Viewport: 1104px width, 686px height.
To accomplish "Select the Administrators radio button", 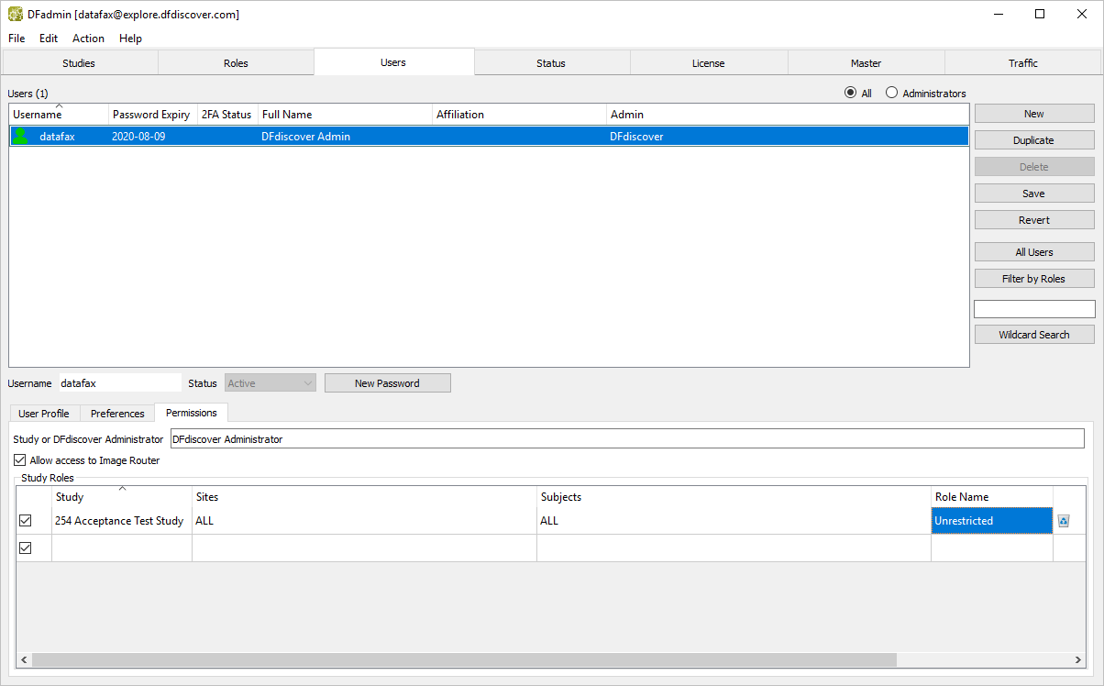I will 891,94.
